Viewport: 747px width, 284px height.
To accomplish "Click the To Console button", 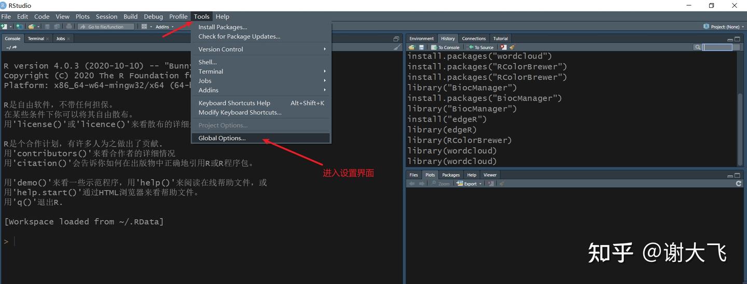I will coord(445,47).
